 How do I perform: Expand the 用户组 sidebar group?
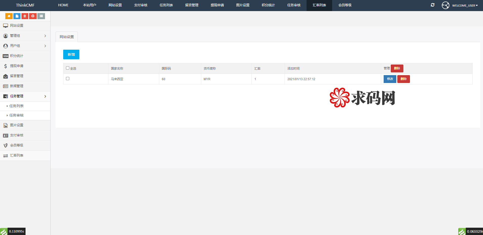25,46
